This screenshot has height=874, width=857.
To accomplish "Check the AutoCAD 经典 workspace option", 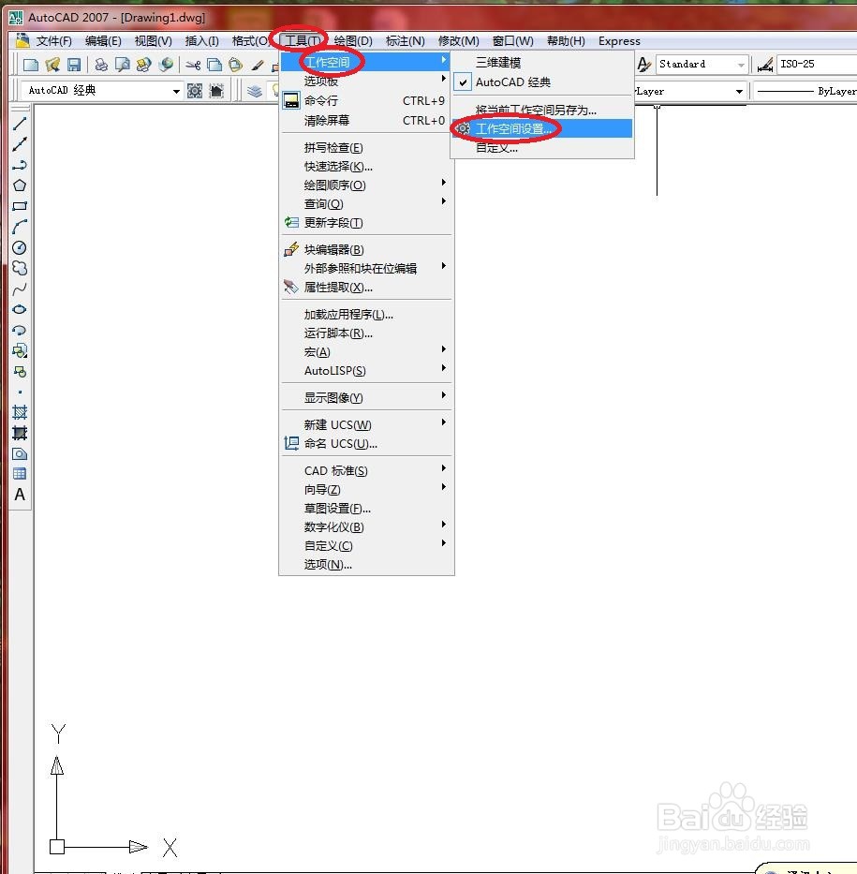I will click(x=513, y=82).
